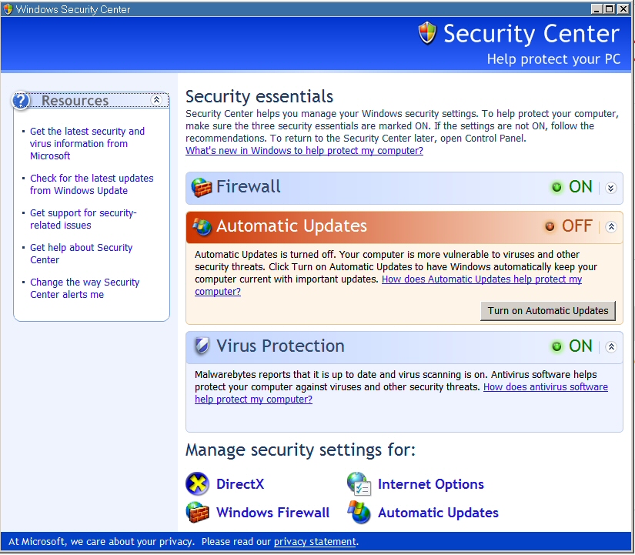Expand the Firewall section details
This screenshot has width=635, height=555.
pyautogui.click(x=610, y=188)
